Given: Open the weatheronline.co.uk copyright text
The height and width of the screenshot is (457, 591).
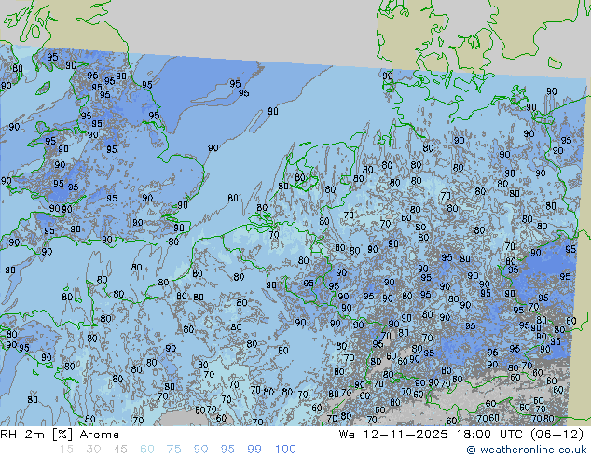Looking at the screenshot, I should [527, 450].
